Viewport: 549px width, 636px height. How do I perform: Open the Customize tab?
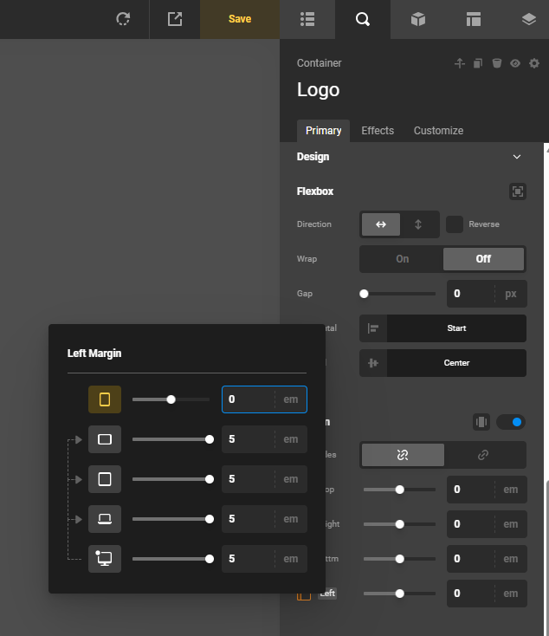pyautogui.click(x=438, y=131)
